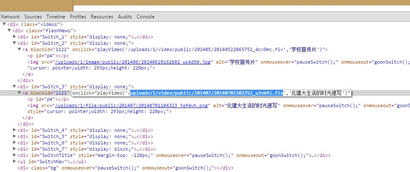This screenshot has height=172, width=410.
Task: Switch to the Network tab
Action: (x=11, y=17)
